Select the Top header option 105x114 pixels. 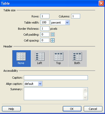[x=59, y=59]
